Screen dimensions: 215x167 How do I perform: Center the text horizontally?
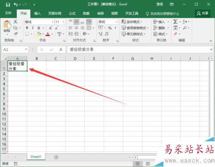coord(77,28)
